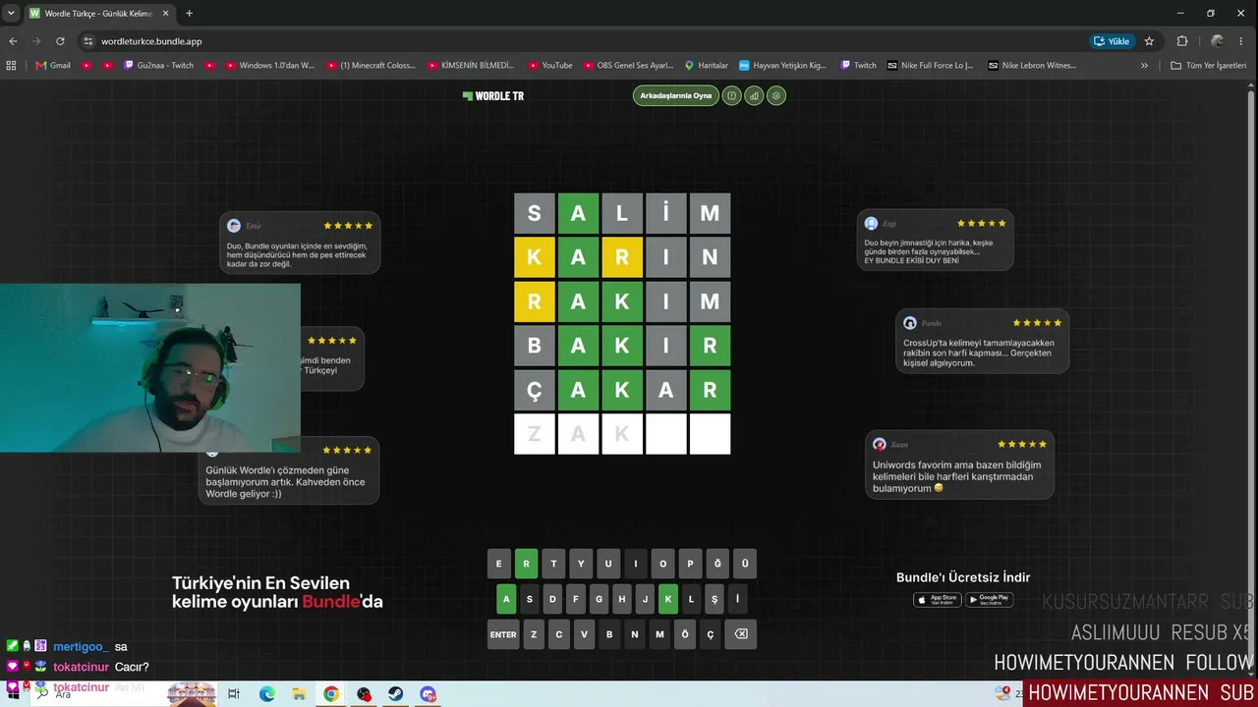Screen dimensions: 1258x707
Task: Open the Minecraft Coloss... bookmark
Action: tap(373, 66)
